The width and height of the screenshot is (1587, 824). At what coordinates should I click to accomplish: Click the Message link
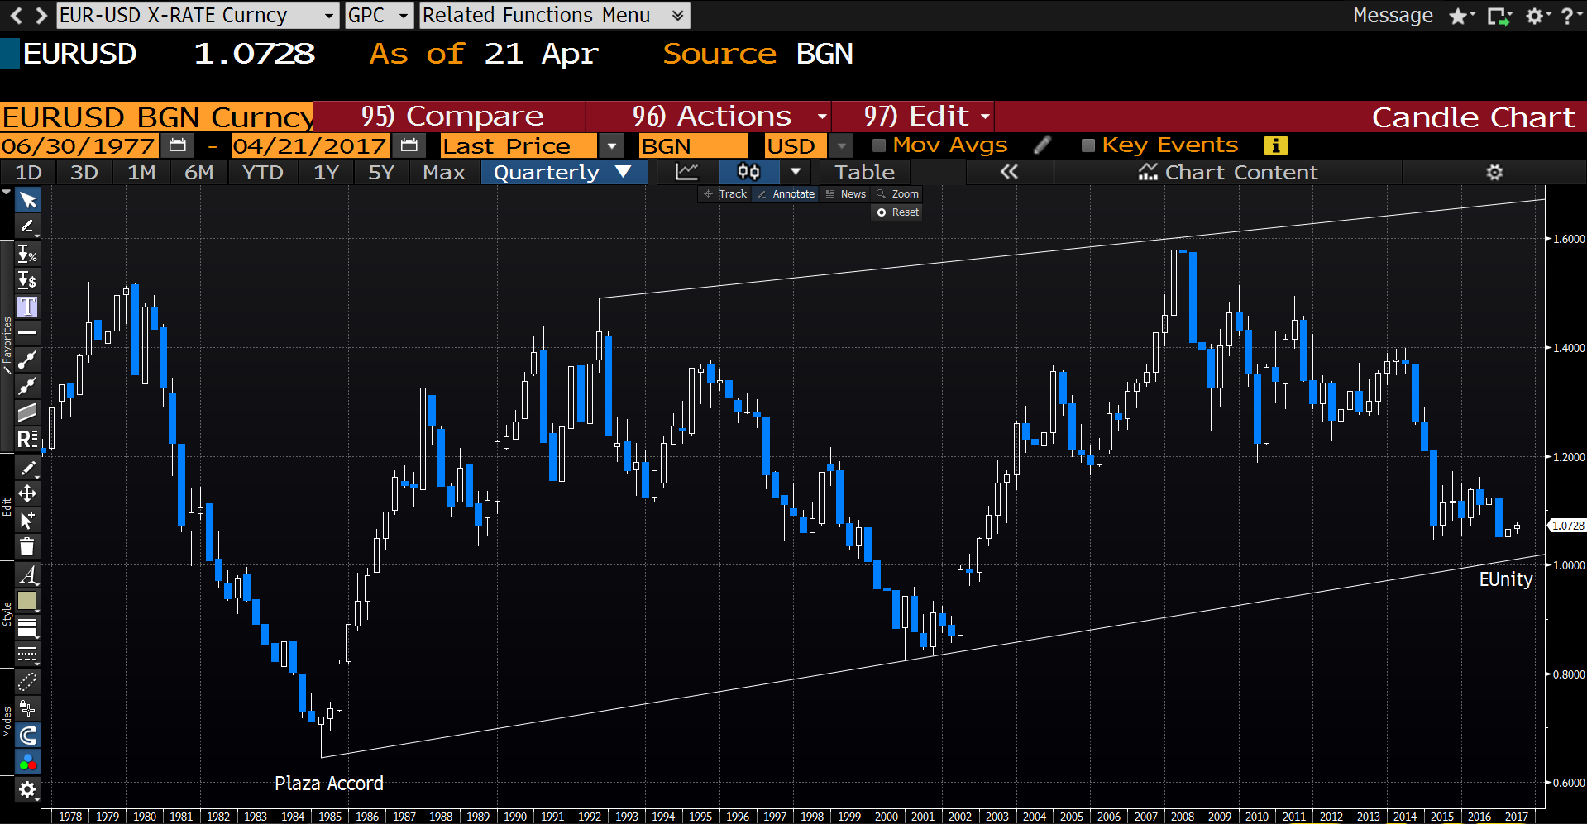1393,16
